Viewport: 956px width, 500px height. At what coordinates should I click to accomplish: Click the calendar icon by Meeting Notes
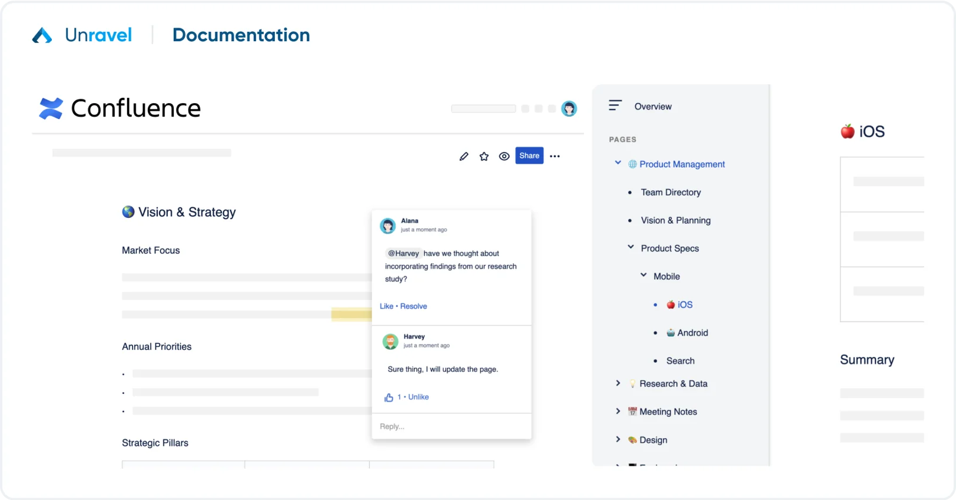point(632,412)
